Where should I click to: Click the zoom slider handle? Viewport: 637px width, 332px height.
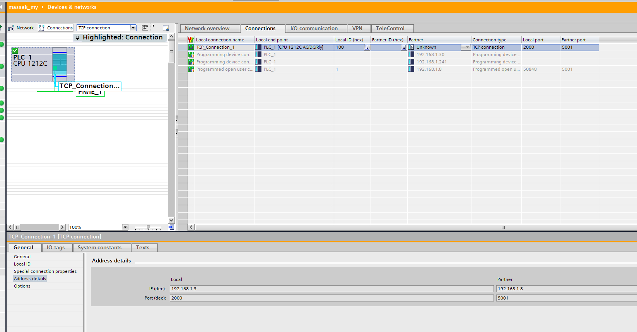tap(148, 228)
